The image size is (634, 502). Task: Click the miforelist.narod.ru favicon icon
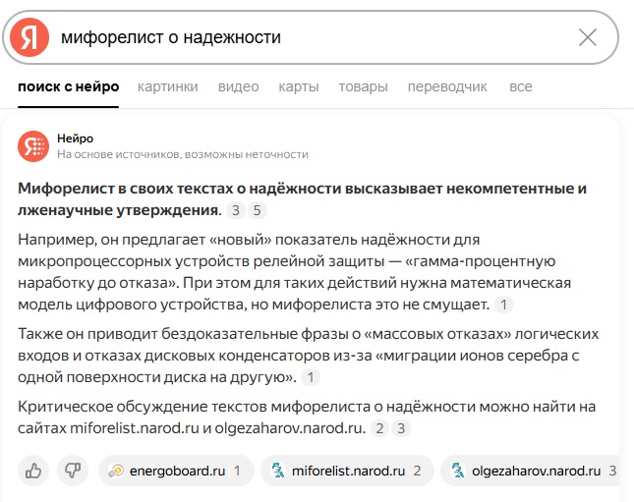tap(278, 471)
